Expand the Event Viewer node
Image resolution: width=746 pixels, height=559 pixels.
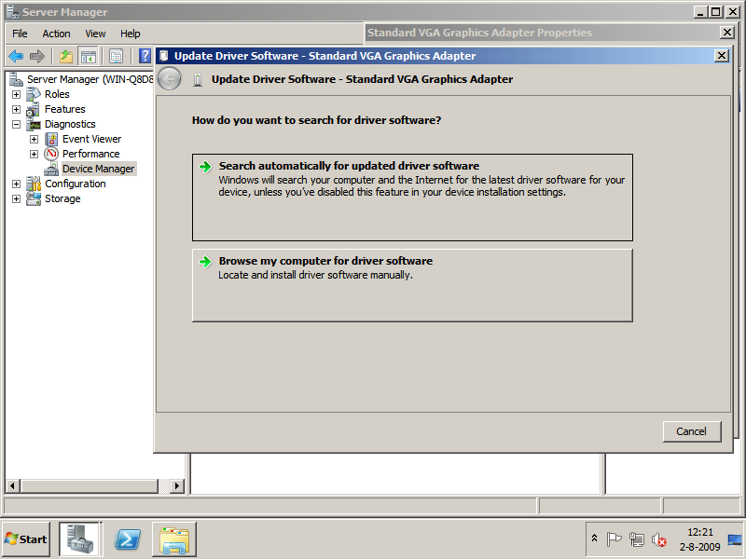[x=34, y=139]
